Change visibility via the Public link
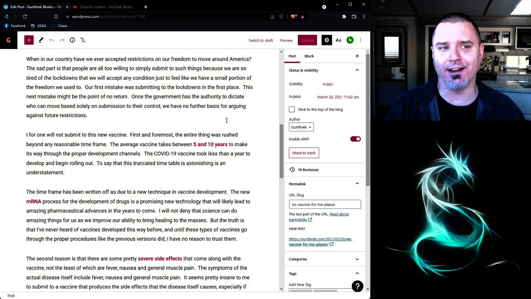The width and height of the screenshot is (531, 299). tap(328, 84)
